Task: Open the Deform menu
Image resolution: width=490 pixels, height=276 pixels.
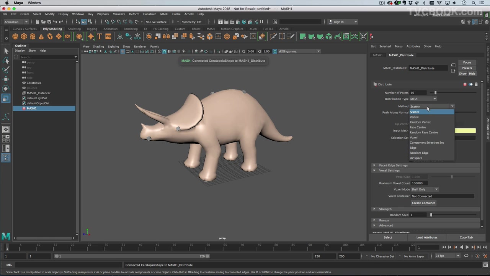Action: pos(134,14)
